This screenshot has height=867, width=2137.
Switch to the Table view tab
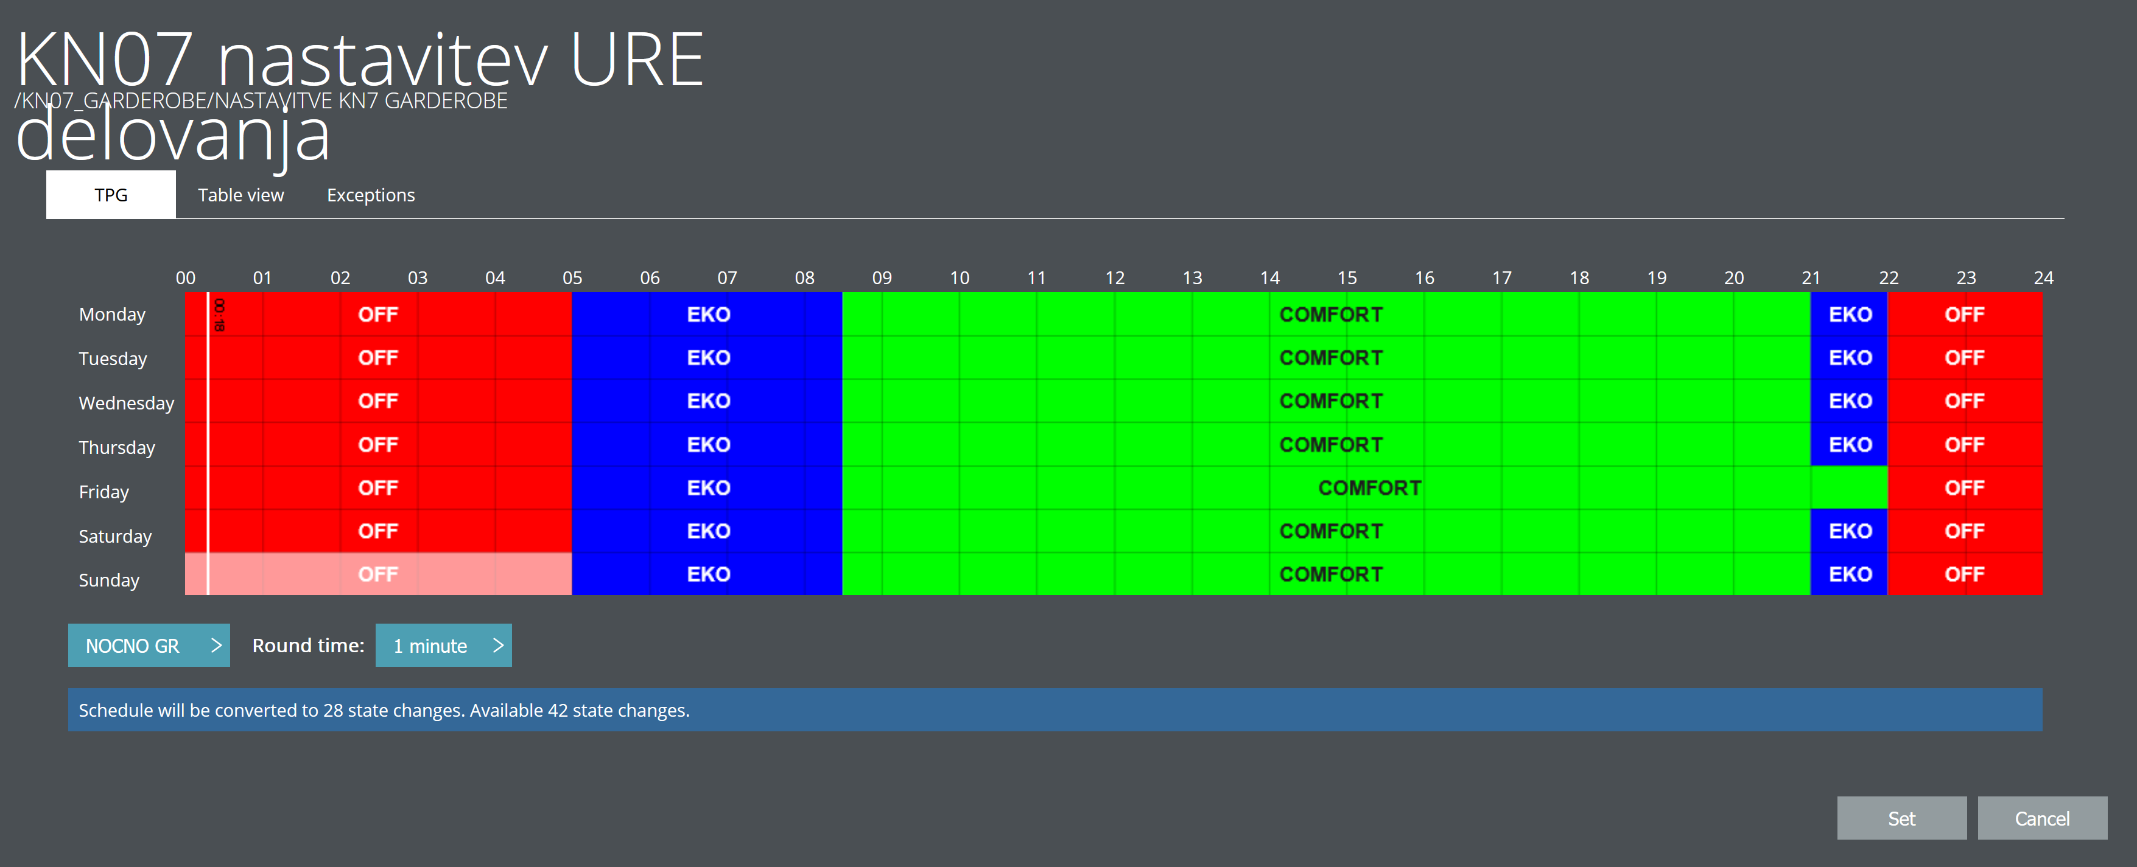click(240, 195)
